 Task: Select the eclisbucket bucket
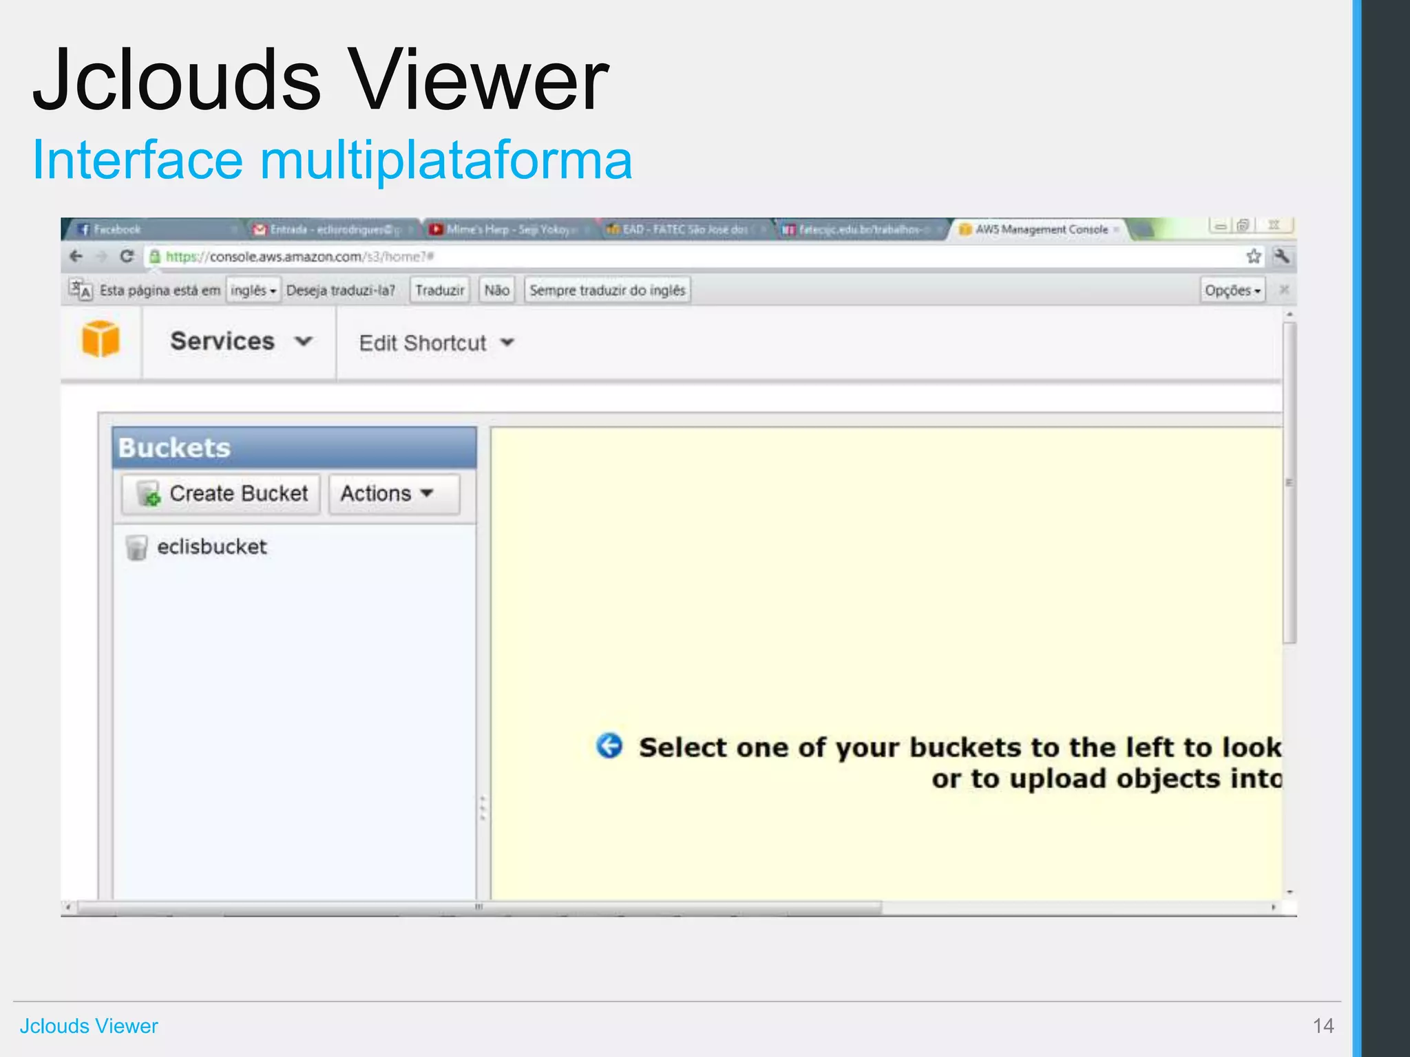tap(211, 547)
